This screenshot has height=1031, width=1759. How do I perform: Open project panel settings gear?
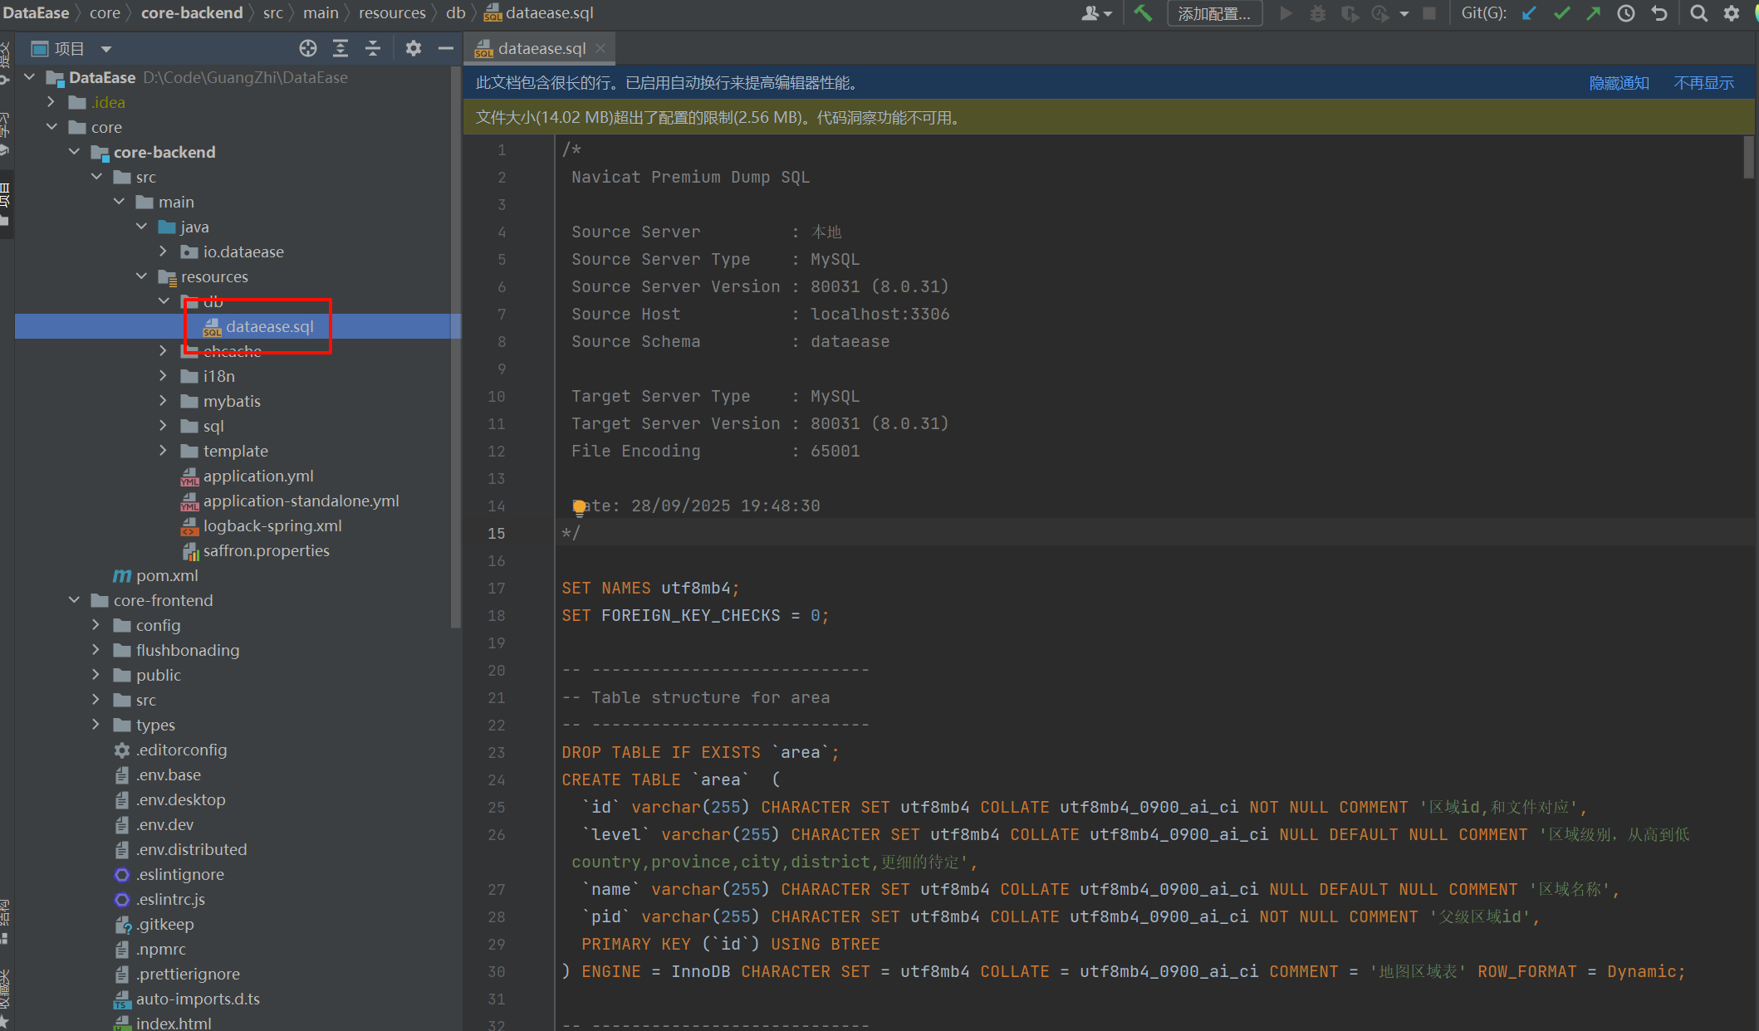(x=413, y=48)
